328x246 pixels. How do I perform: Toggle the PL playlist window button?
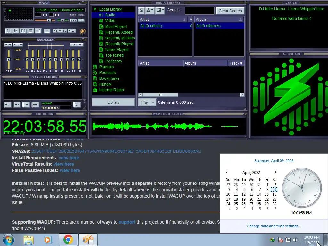(81, 20)
